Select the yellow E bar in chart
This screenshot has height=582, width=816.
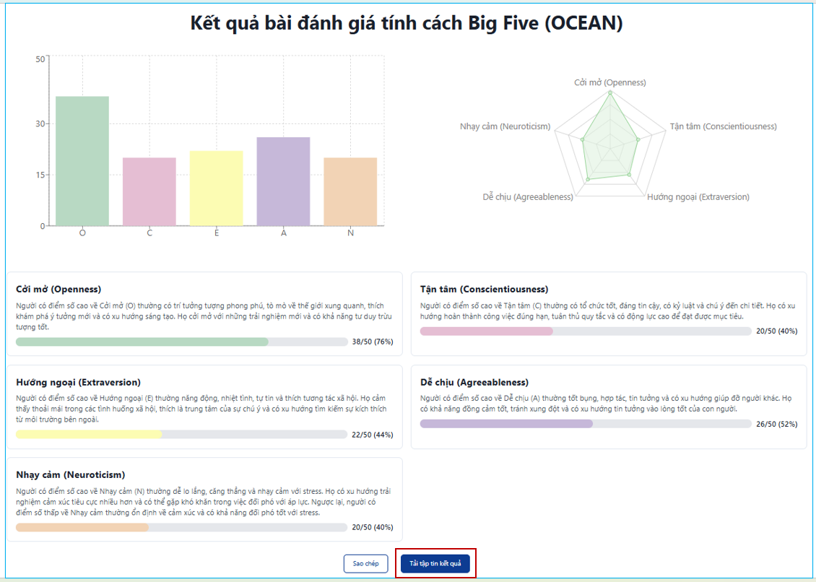(217, 188)
